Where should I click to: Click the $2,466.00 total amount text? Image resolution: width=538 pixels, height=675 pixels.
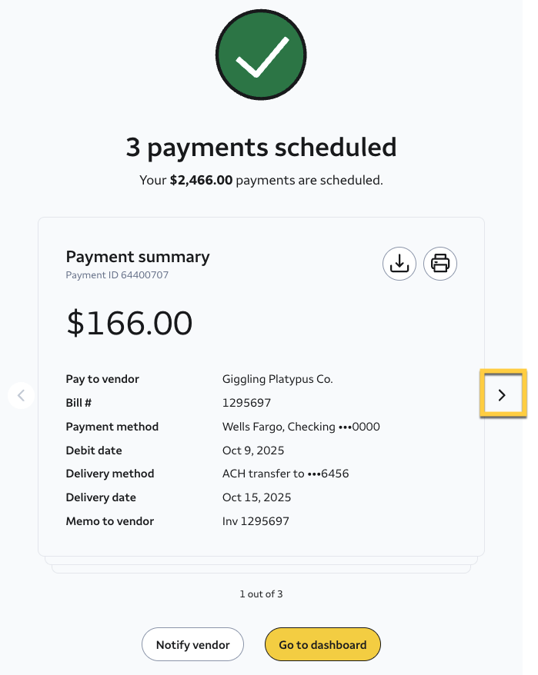point(201,181)
